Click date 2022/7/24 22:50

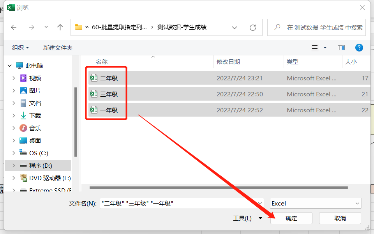(240, 94)
